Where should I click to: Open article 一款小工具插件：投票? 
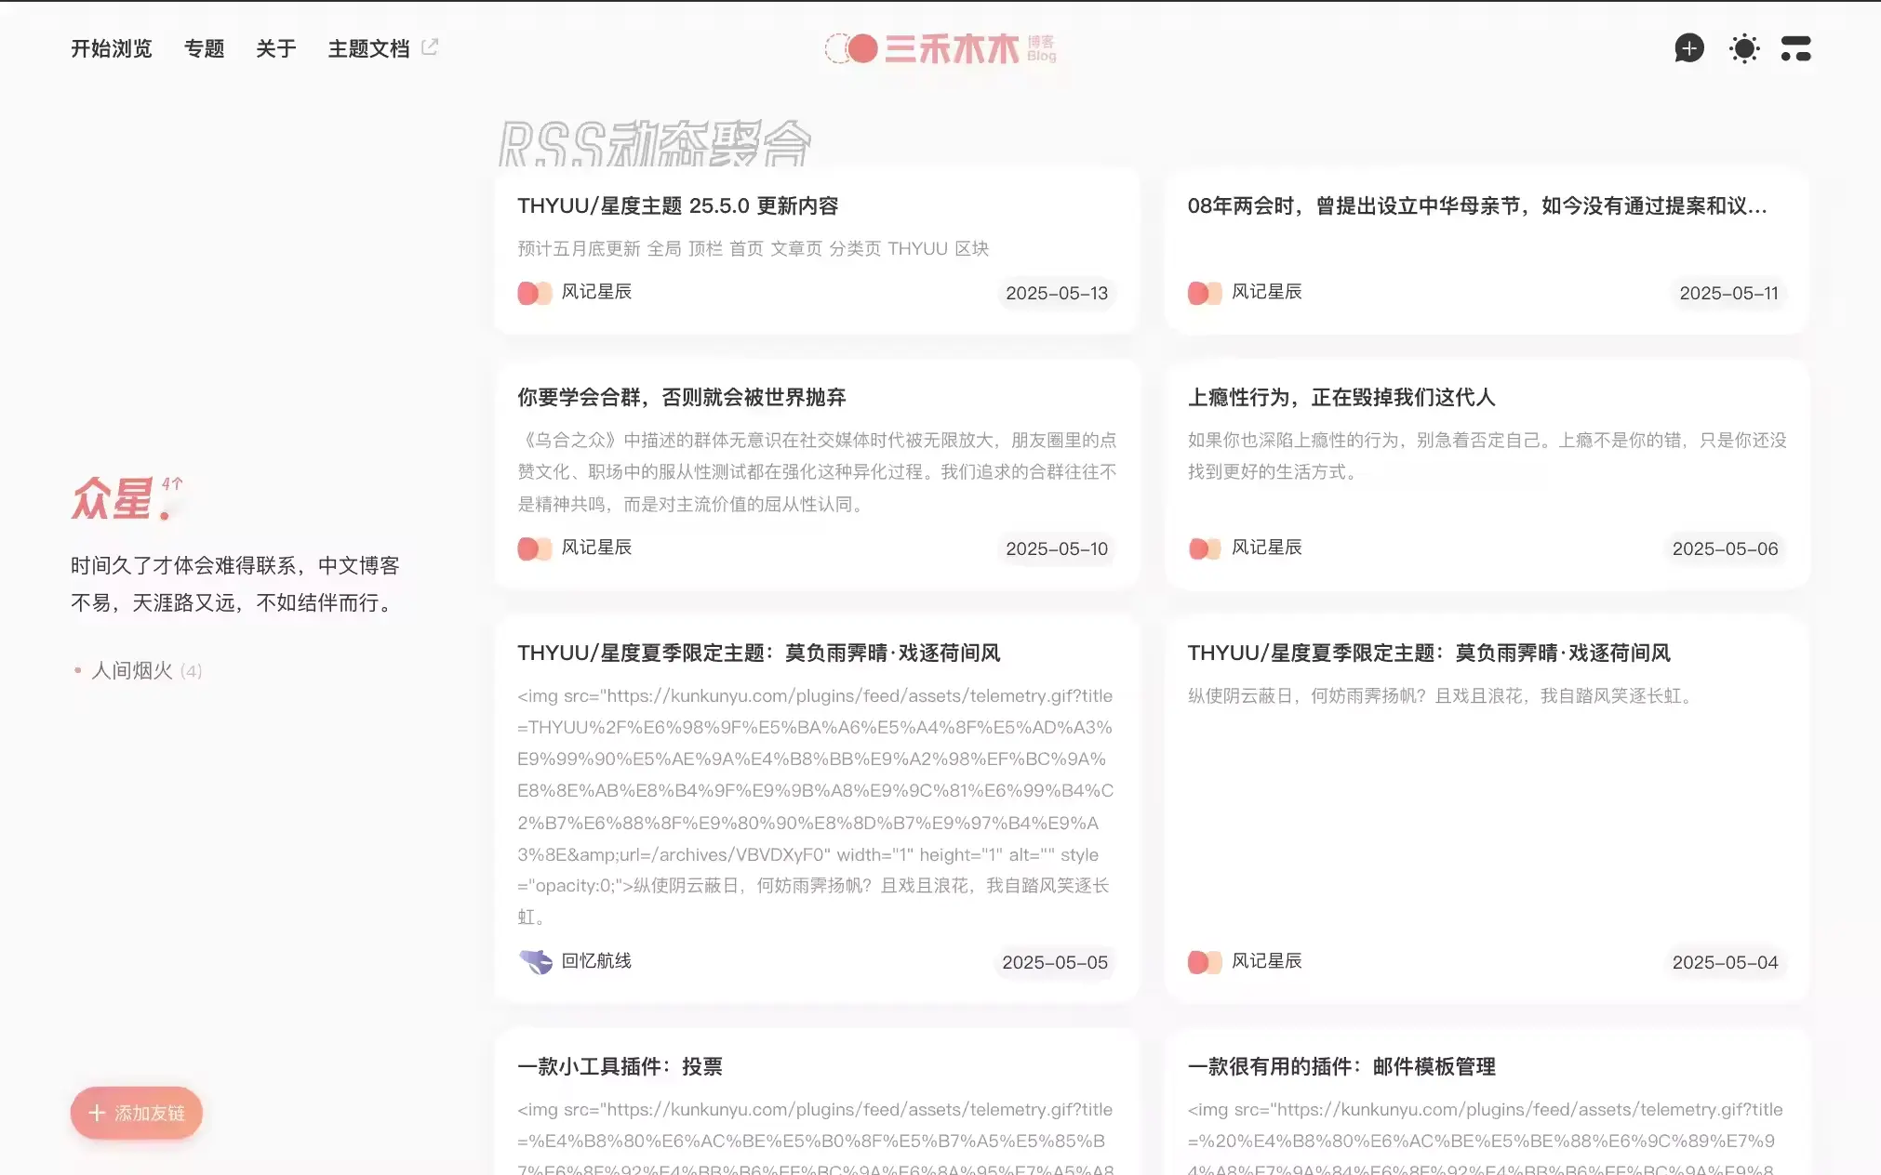(620, 1066)
